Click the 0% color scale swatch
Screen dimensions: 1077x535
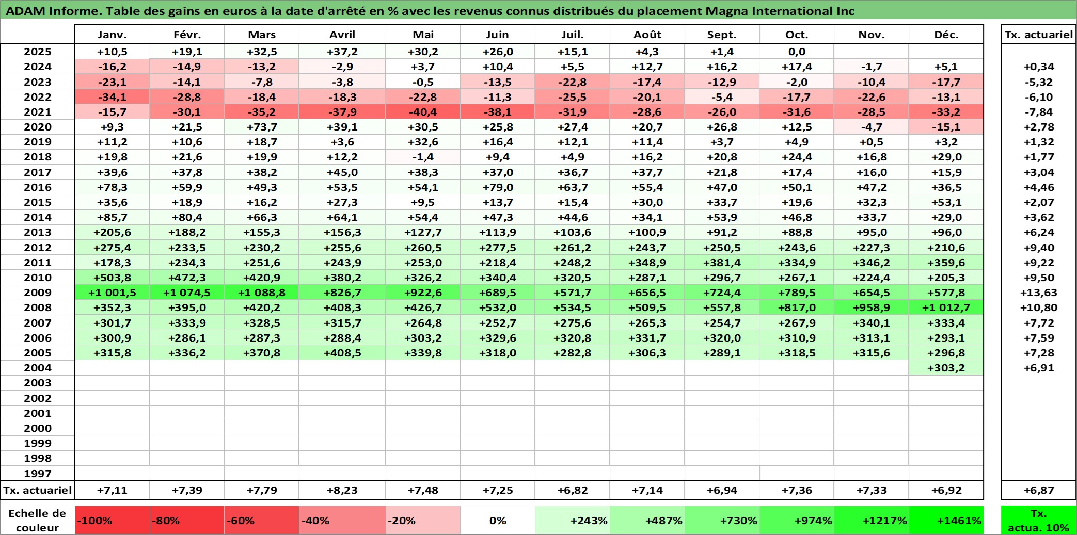tap(498, 520)
